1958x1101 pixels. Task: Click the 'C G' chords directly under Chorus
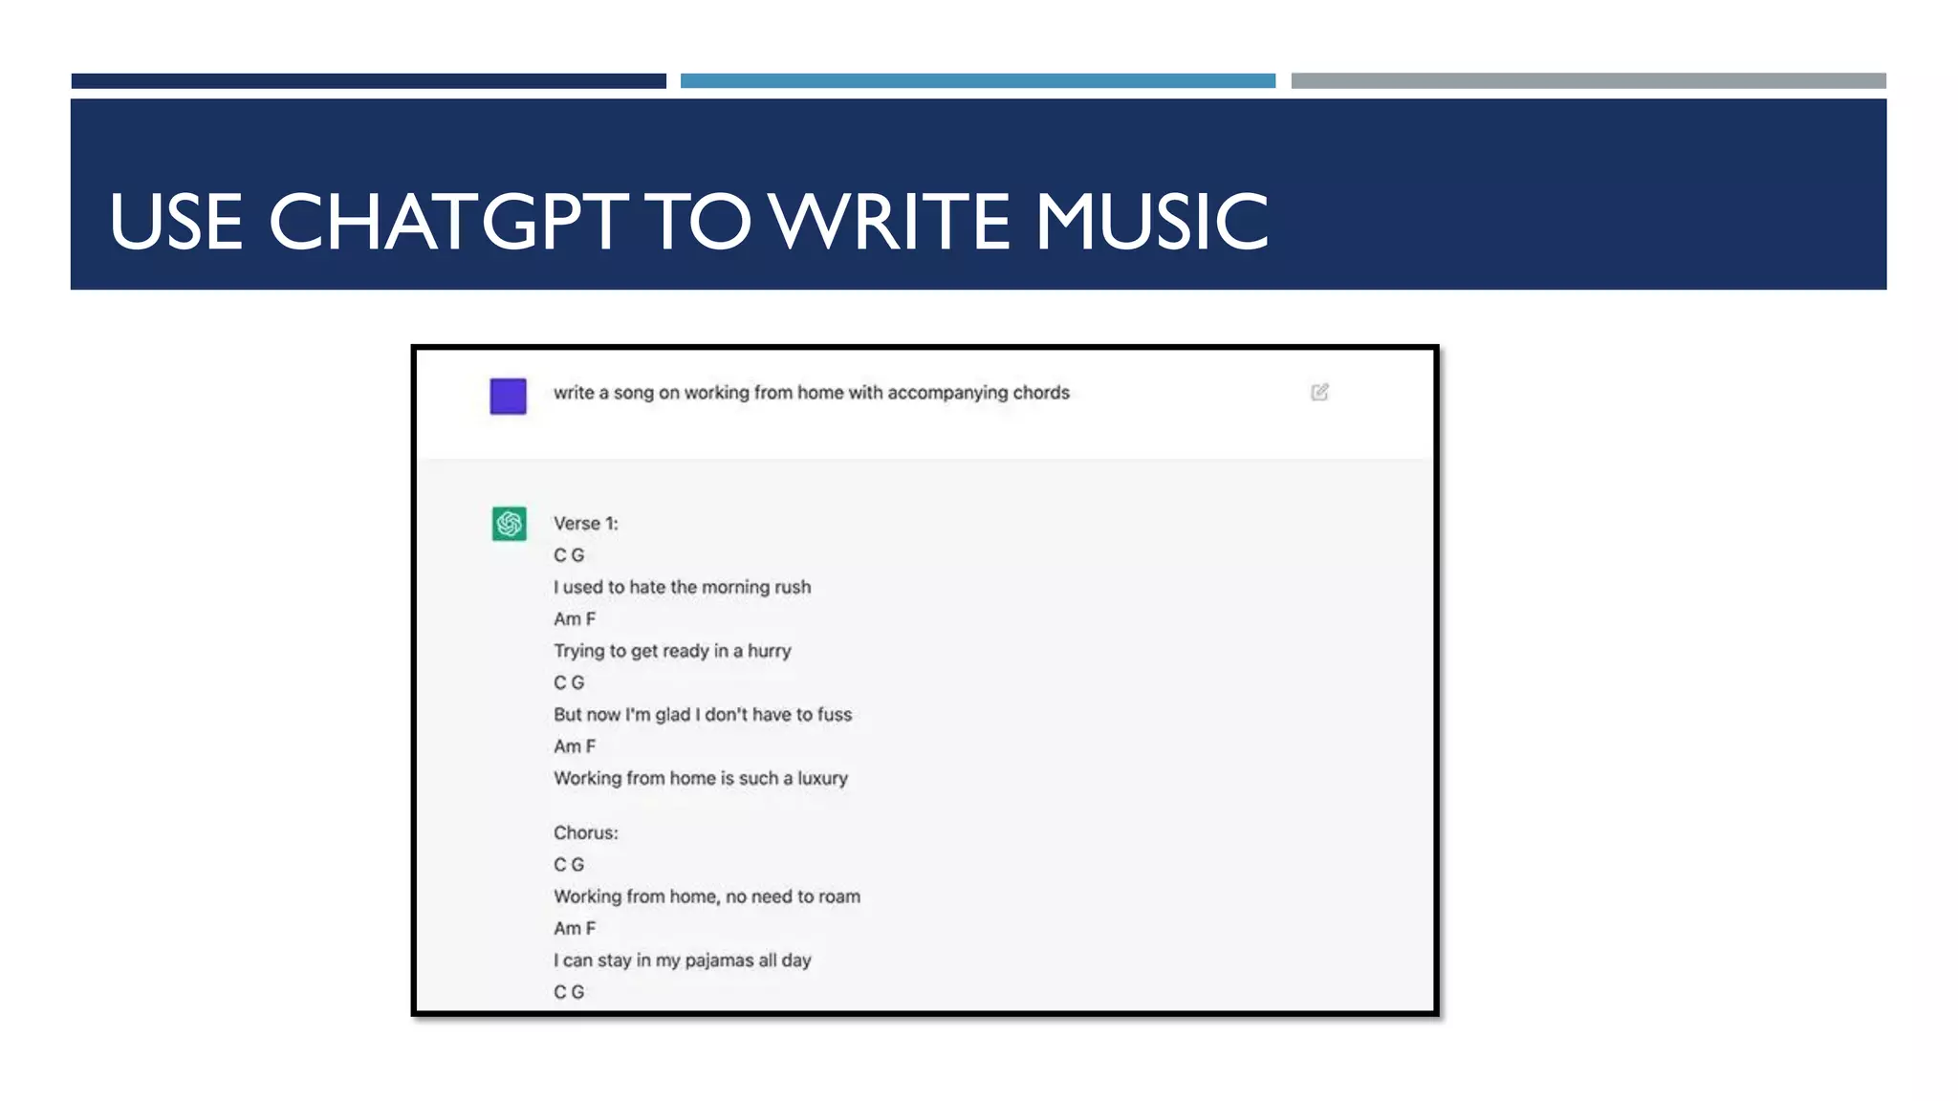tap(568, 865)
